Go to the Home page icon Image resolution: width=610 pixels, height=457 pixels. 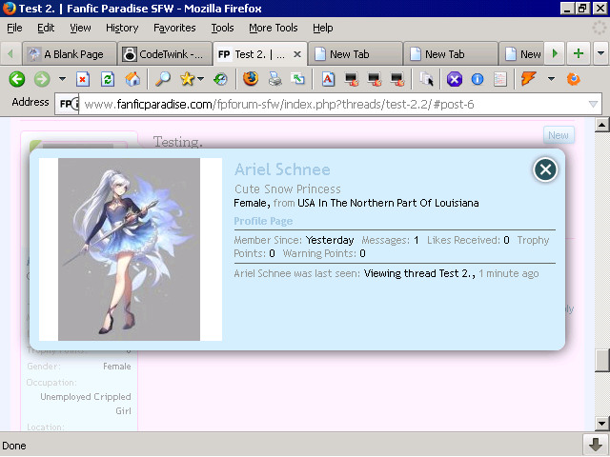pos(132,79)
